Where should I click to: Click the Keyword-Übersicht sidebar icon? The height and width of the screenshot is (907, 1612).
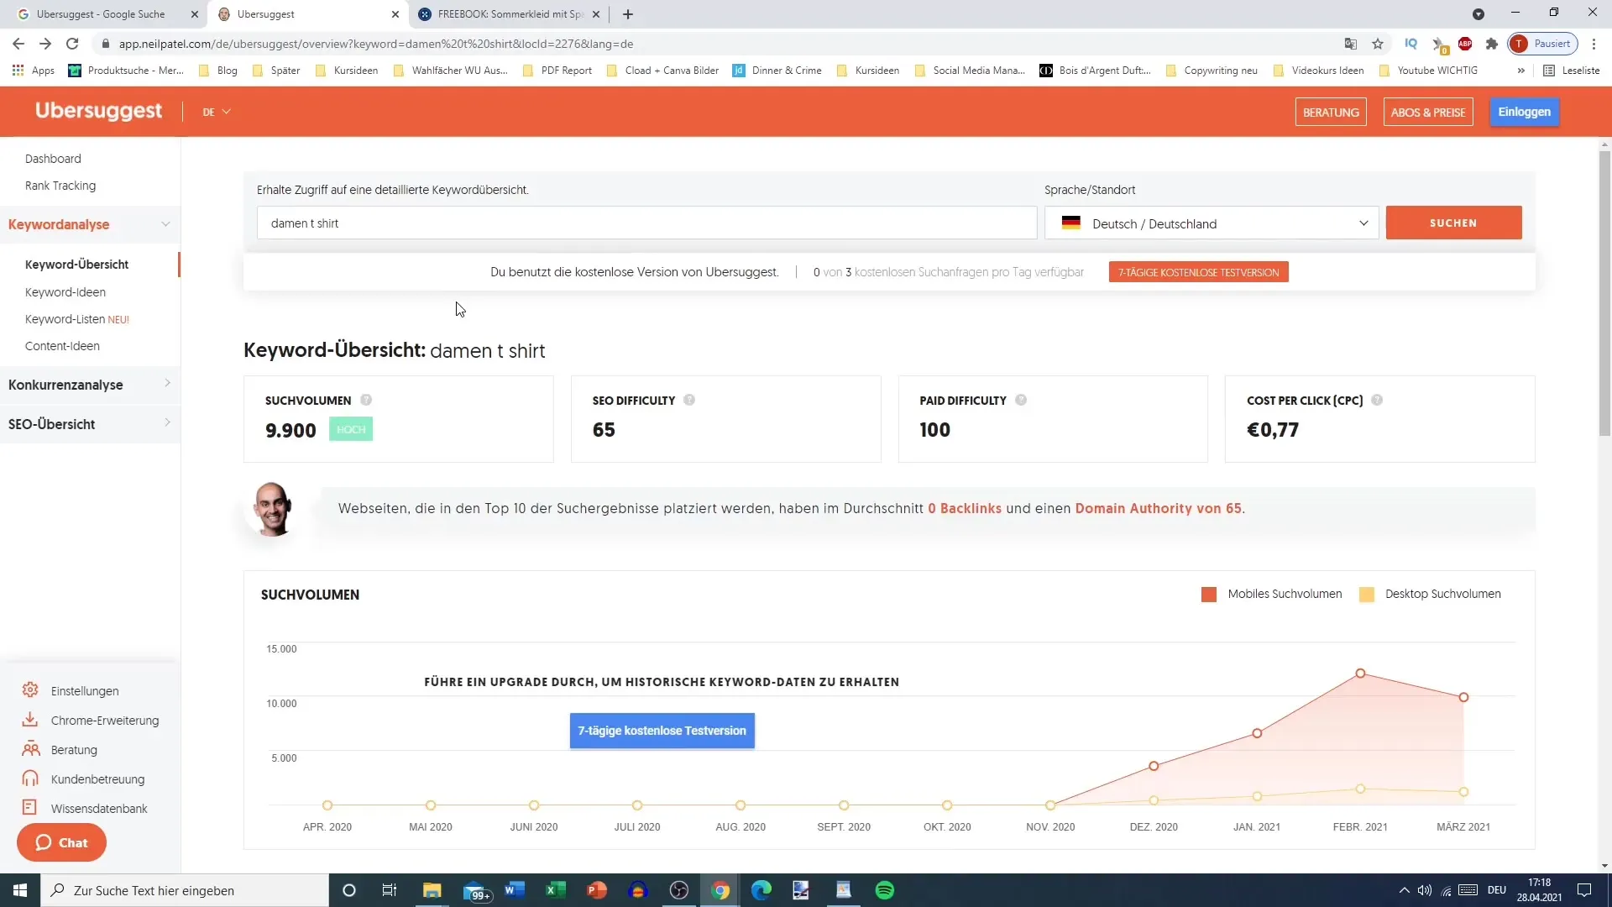point(76,264)
